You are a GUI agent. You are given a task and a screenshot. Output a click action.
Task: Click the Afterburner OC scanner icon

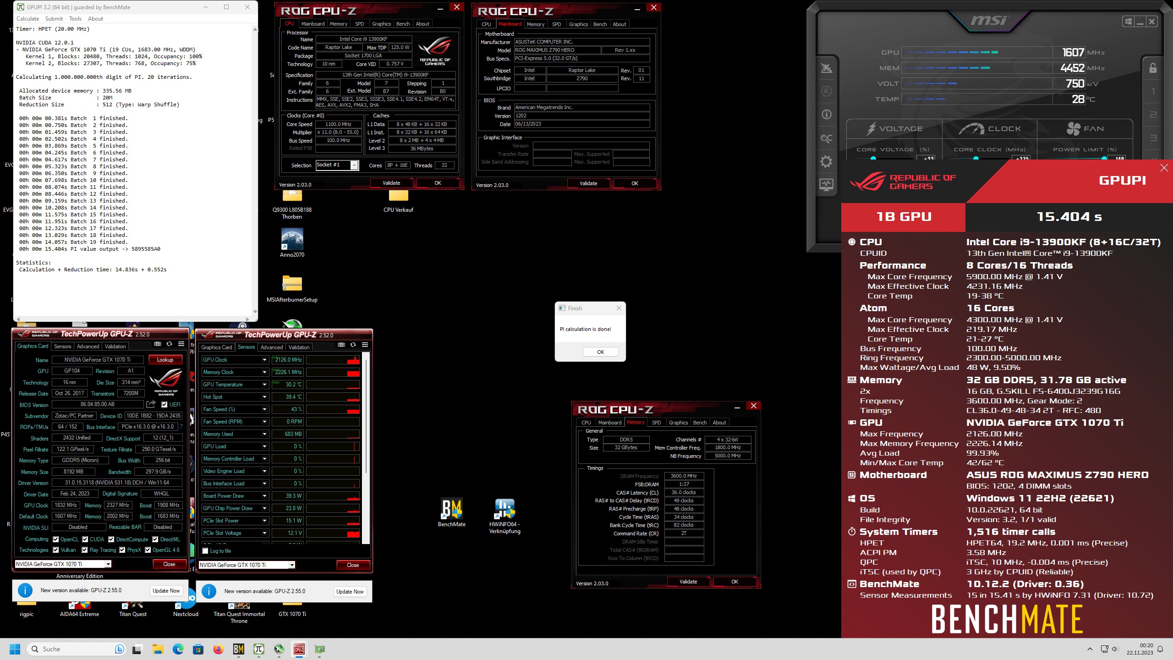[826, 138]
